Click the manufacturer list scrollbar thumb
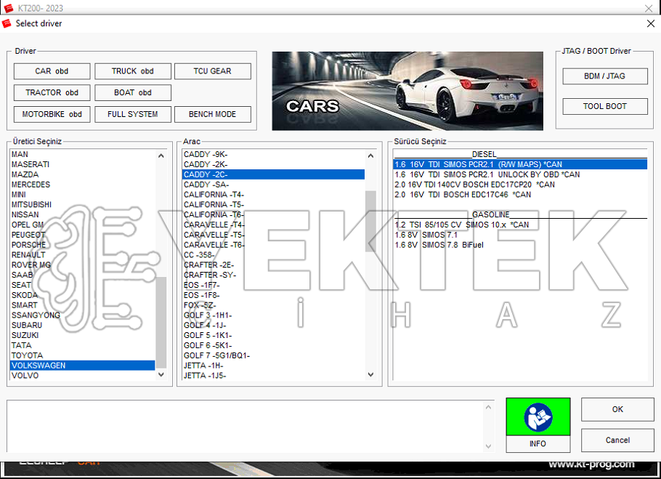 pos(161,322)
